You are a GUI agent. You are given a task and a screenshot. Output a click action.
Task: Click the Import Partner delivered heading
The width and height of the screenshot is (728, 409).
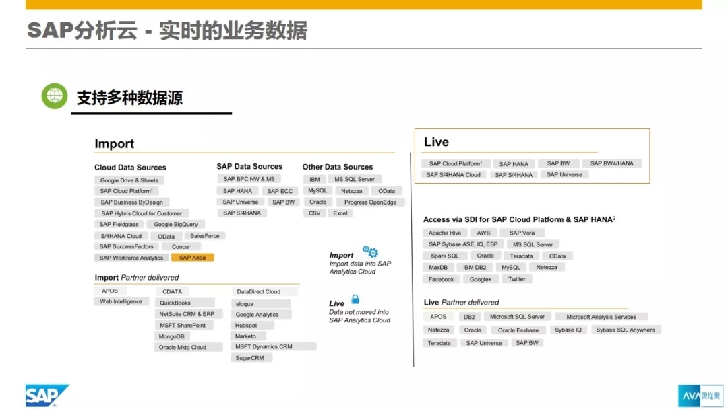click(136, 277)
